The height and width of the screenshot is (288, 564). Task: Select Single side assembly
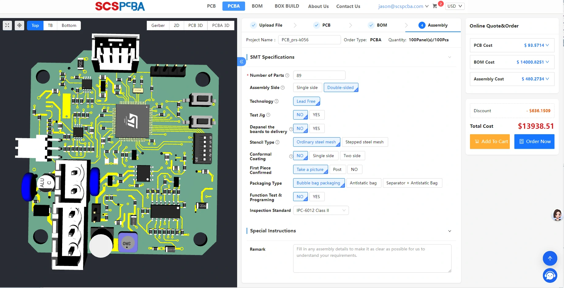(x=307, y=87)
